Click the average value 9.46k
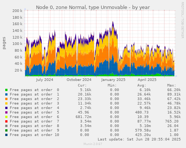The height and width of the screenshot is (148, 186). click(145, 108)
